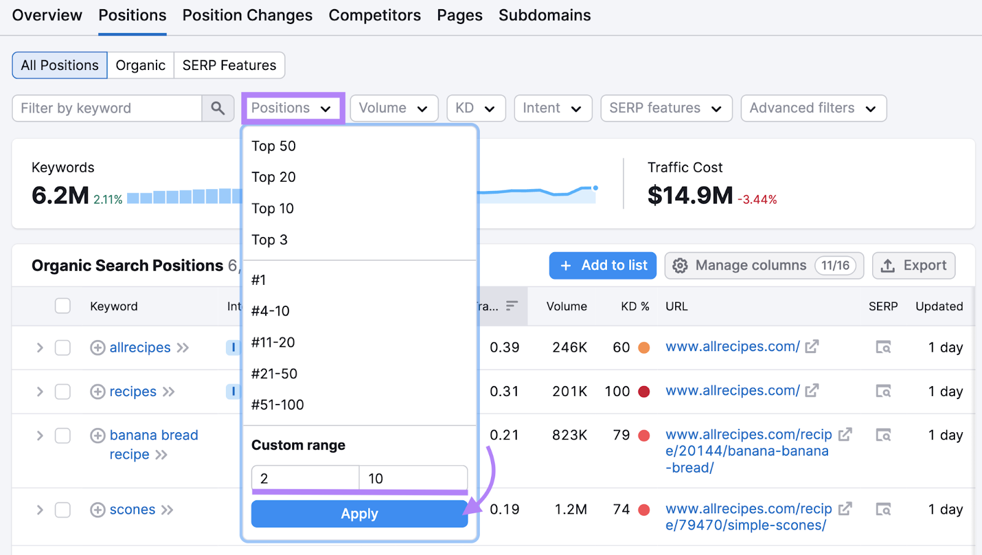Click the custom range input showing 2

(305, 478)
